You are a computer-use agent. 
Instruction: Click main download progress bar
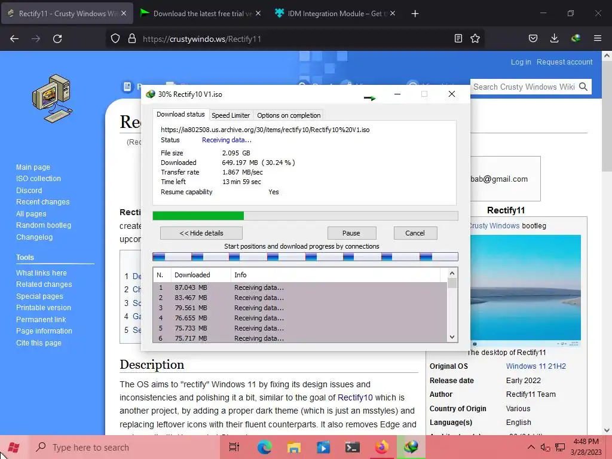pos(305,215)
